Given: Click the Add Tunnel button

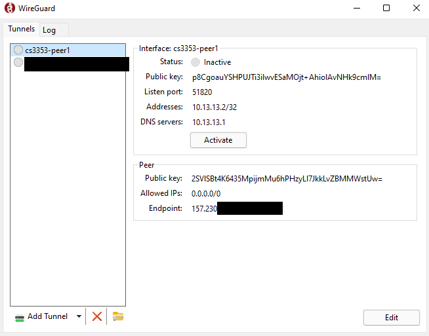Looking at the screenshot, I should [x=41, y=316].
